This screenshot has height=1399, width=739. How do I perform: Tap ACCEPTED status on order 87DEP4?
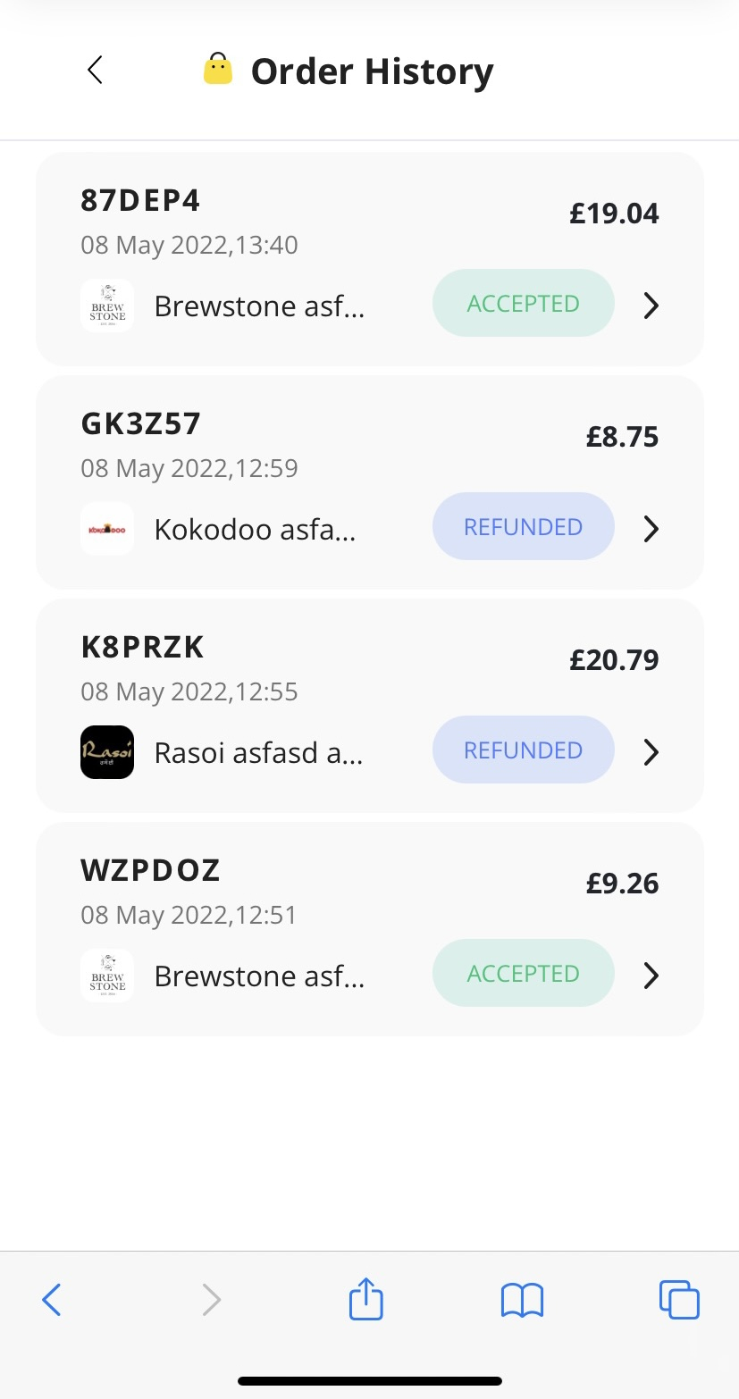click(x=523, y=304)
